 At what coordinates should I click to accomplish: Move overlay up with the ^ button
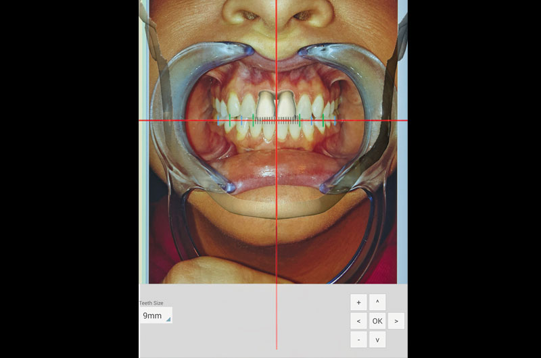pos(377,303)
